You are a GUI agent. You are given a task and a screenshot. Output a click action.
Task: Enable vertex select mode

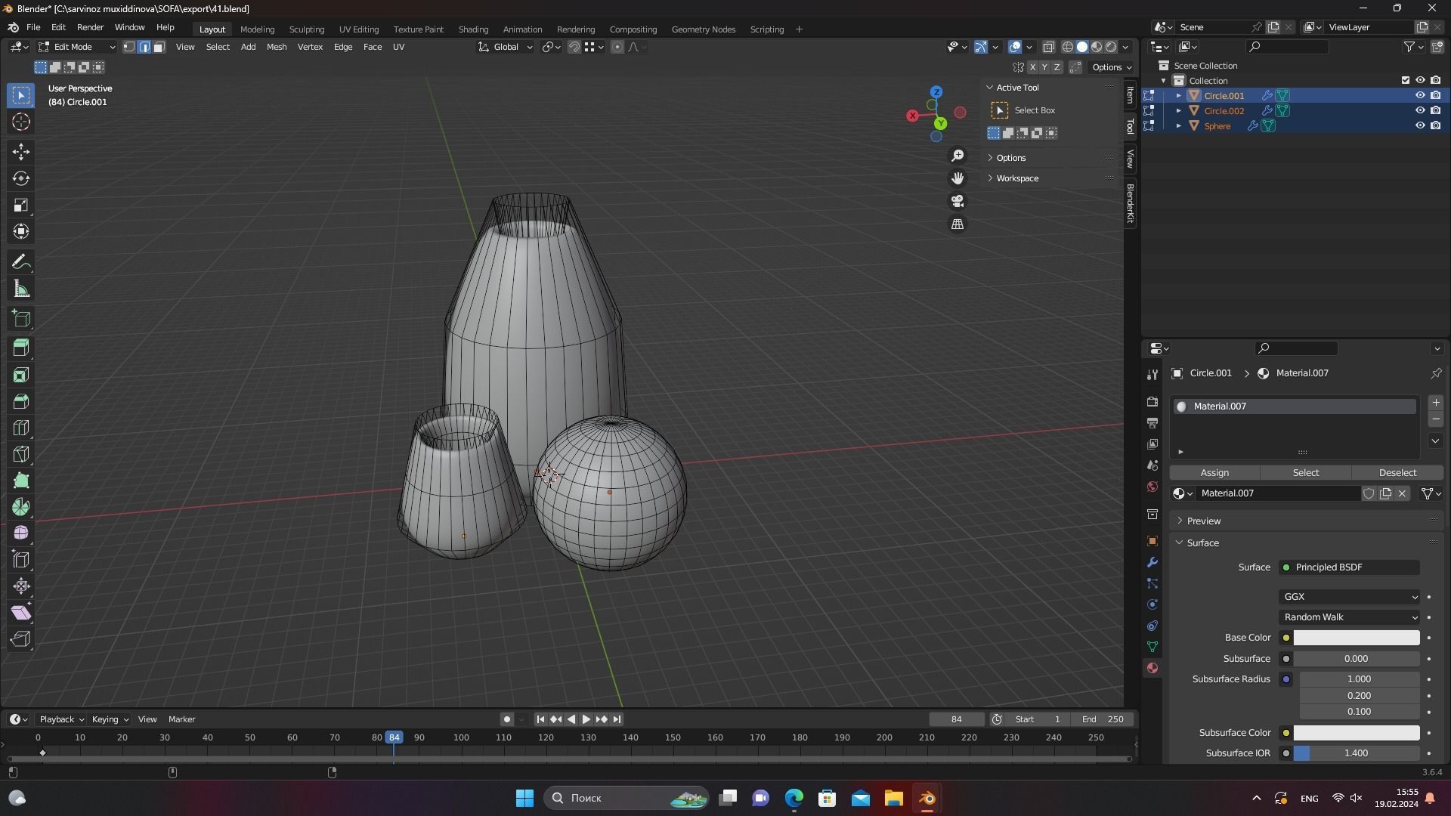tap(129, 47)
